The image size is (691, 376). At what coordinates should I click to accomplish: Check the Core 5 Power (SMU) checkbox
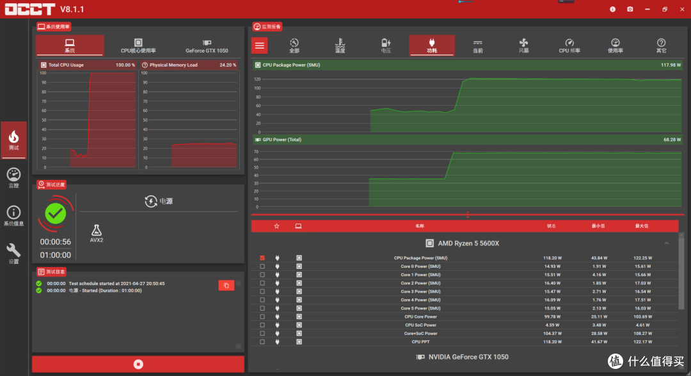click(262, 308)
